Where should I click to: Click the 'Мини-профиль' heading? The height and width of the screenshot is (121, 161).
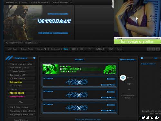pyautogui.click(x=128, y=60)
